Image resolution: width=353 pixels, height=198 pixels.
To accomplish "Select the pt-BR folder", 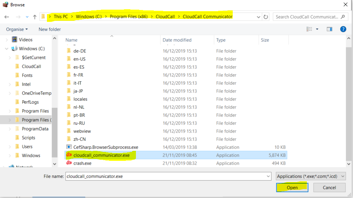I will [79, 115].
